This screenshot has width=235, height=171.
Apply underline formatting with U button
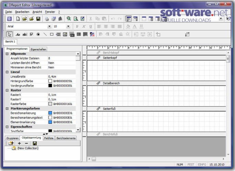(90, 27)
